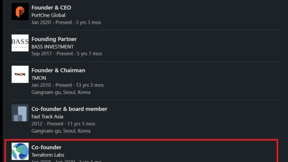Open the PortOne Global company logo
Screen dimensions: 288x162
point(20,12)
